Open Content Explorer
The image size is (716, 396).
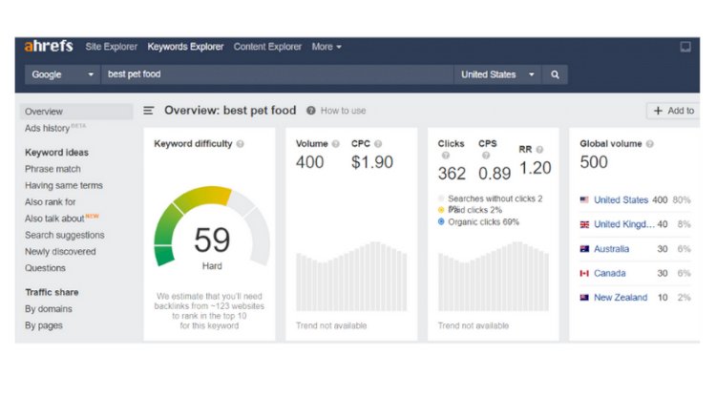[267, 47]
